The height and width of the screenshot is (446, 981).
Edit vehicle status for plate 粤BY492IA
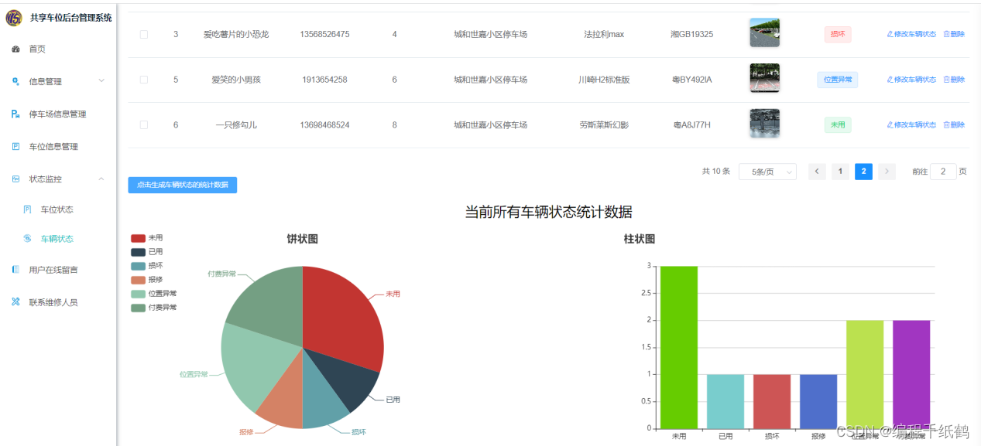coord(911,80)
